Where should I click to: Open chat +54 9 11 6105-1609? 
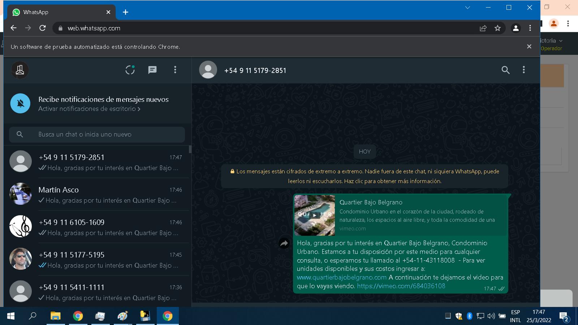(x=96, y=227)
